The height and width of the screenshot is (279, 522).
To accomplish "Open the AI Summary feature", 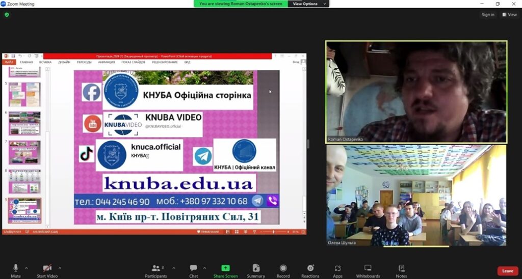I will pos(256,271).
